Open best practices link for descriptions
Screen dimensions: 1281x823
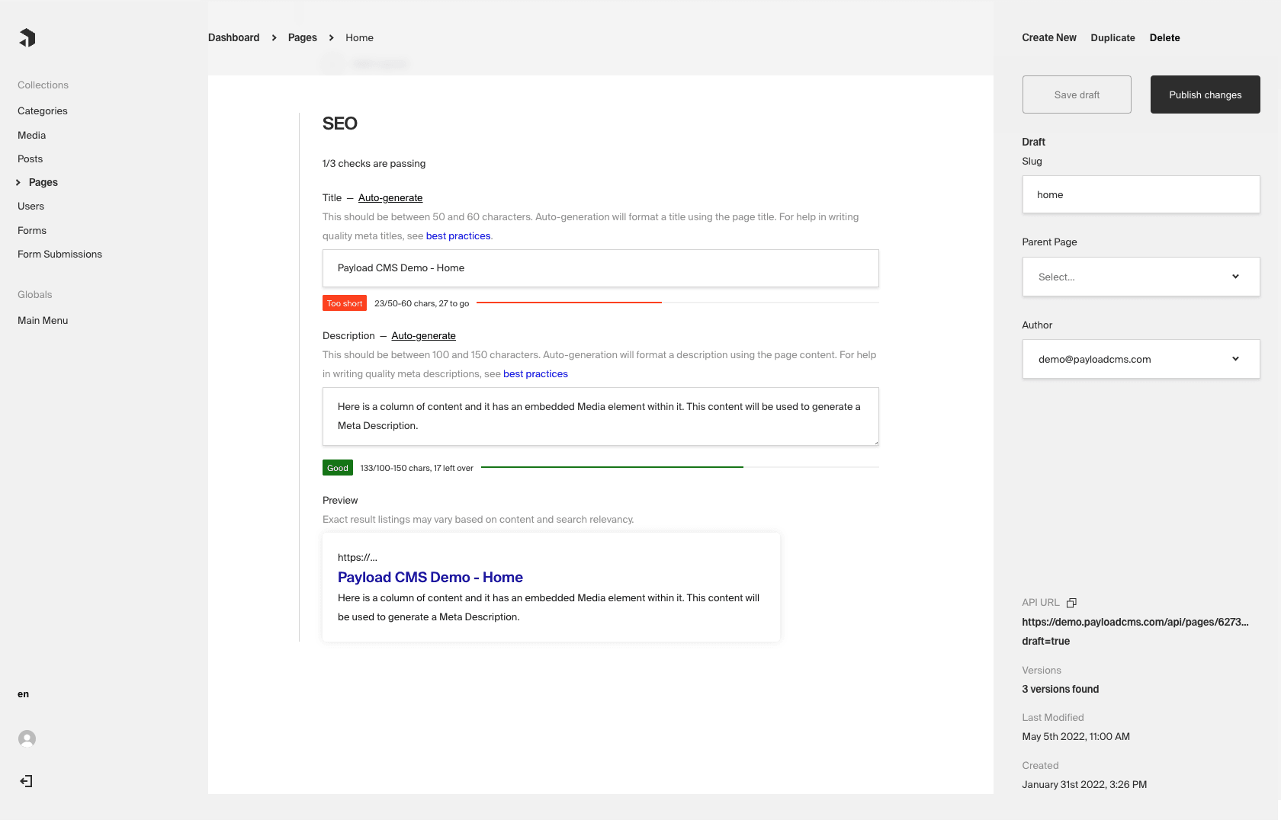[535, 373]
